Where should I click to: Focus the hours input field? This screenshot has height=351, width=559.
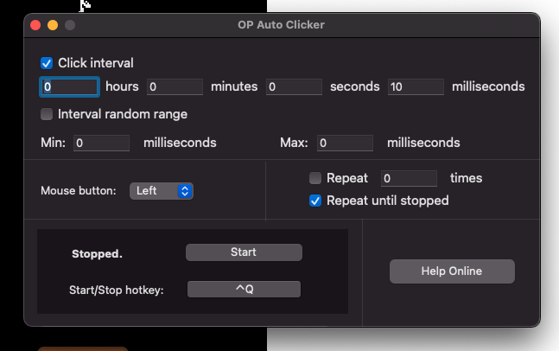click(x=69, y=86)
